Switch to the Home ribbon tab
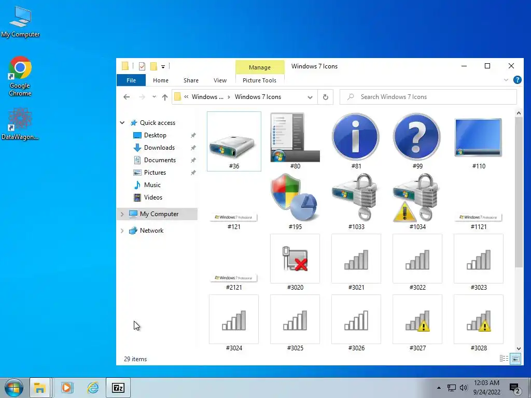 tap(161, 80)
